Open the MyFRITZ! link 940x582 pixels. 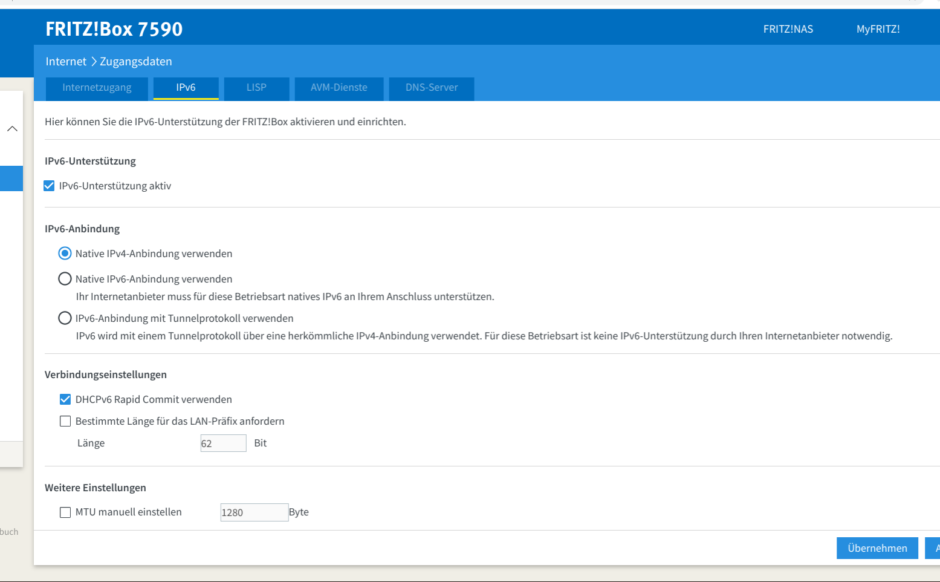878,29
